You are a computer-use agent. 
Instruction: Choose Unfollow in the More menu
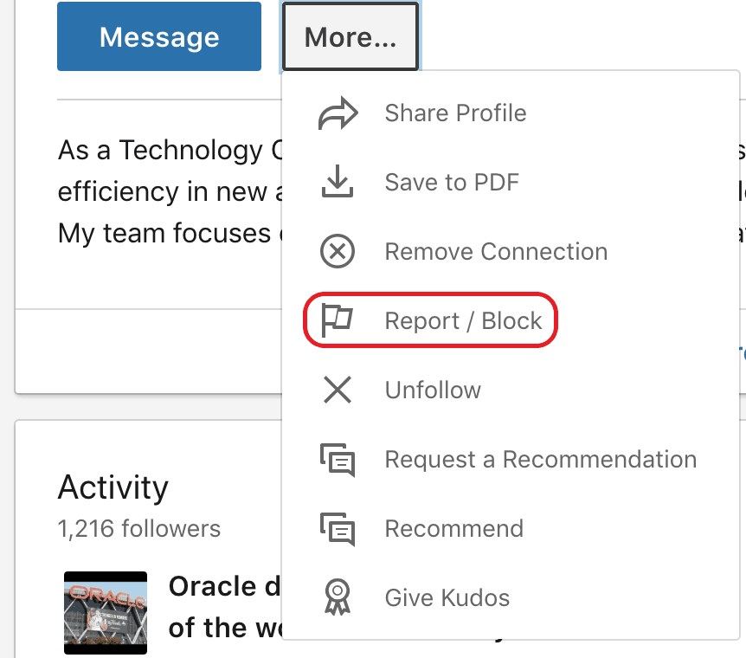[x=432, y=390]
